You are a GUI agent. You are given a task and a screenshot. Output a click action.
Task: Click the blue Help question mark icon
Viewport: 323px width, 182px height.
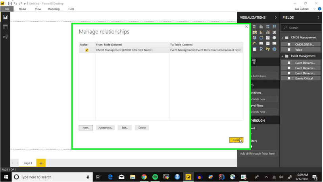[x=319, y=9]
